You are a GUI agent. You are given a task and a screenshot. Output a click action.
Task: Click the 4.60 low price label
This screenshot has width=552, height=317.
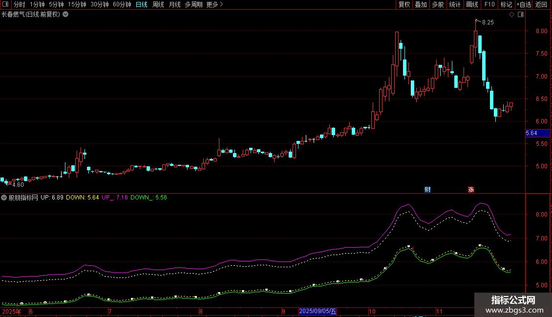[x=18, y=185]
